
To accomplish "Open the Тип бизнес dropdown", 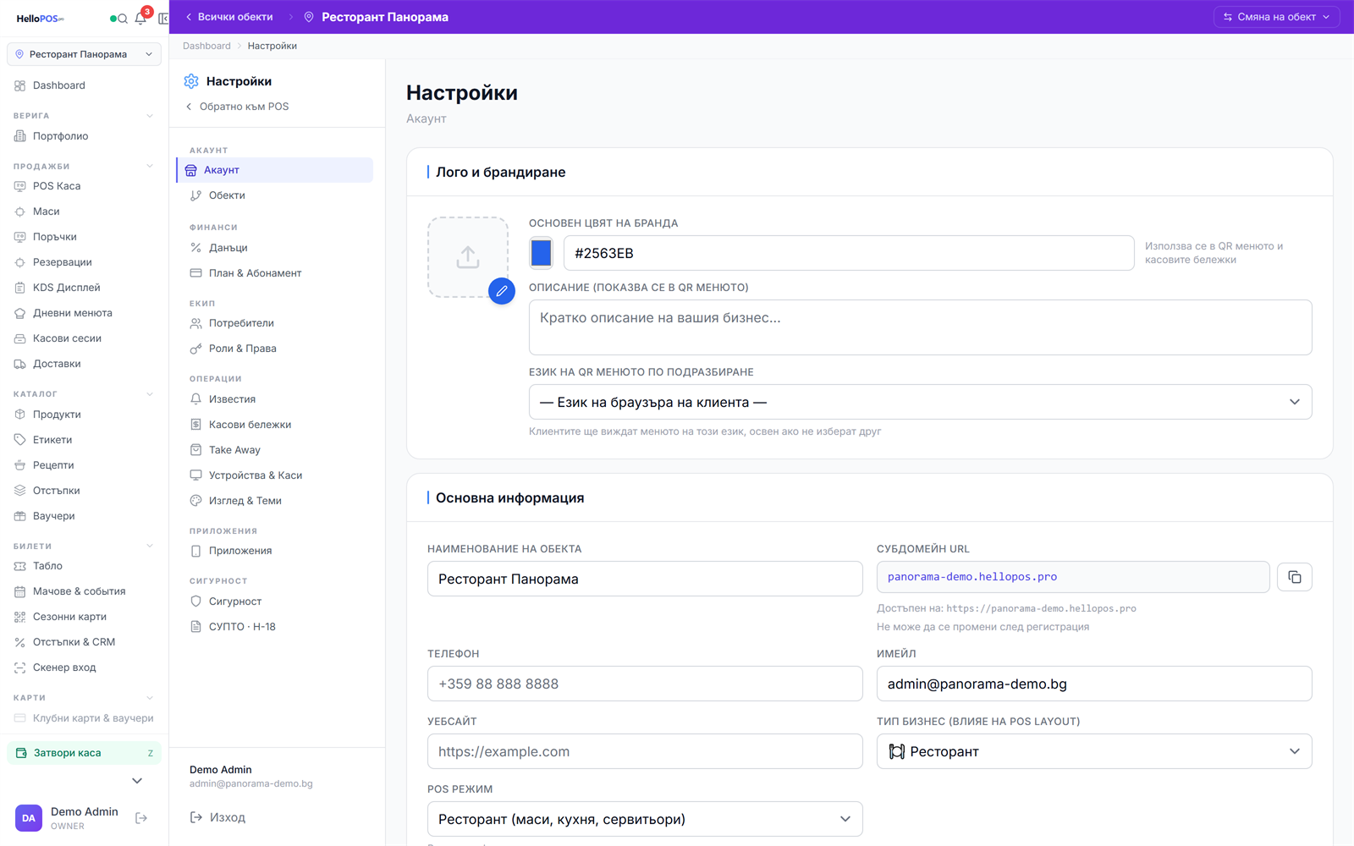I will [x=1094, y=751].
